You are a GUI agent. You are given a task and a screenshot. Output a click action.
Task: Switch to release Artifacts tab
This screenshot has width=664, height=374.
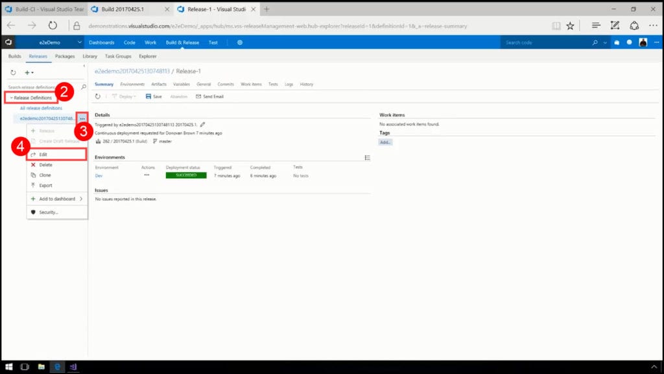tap(159, 85)
